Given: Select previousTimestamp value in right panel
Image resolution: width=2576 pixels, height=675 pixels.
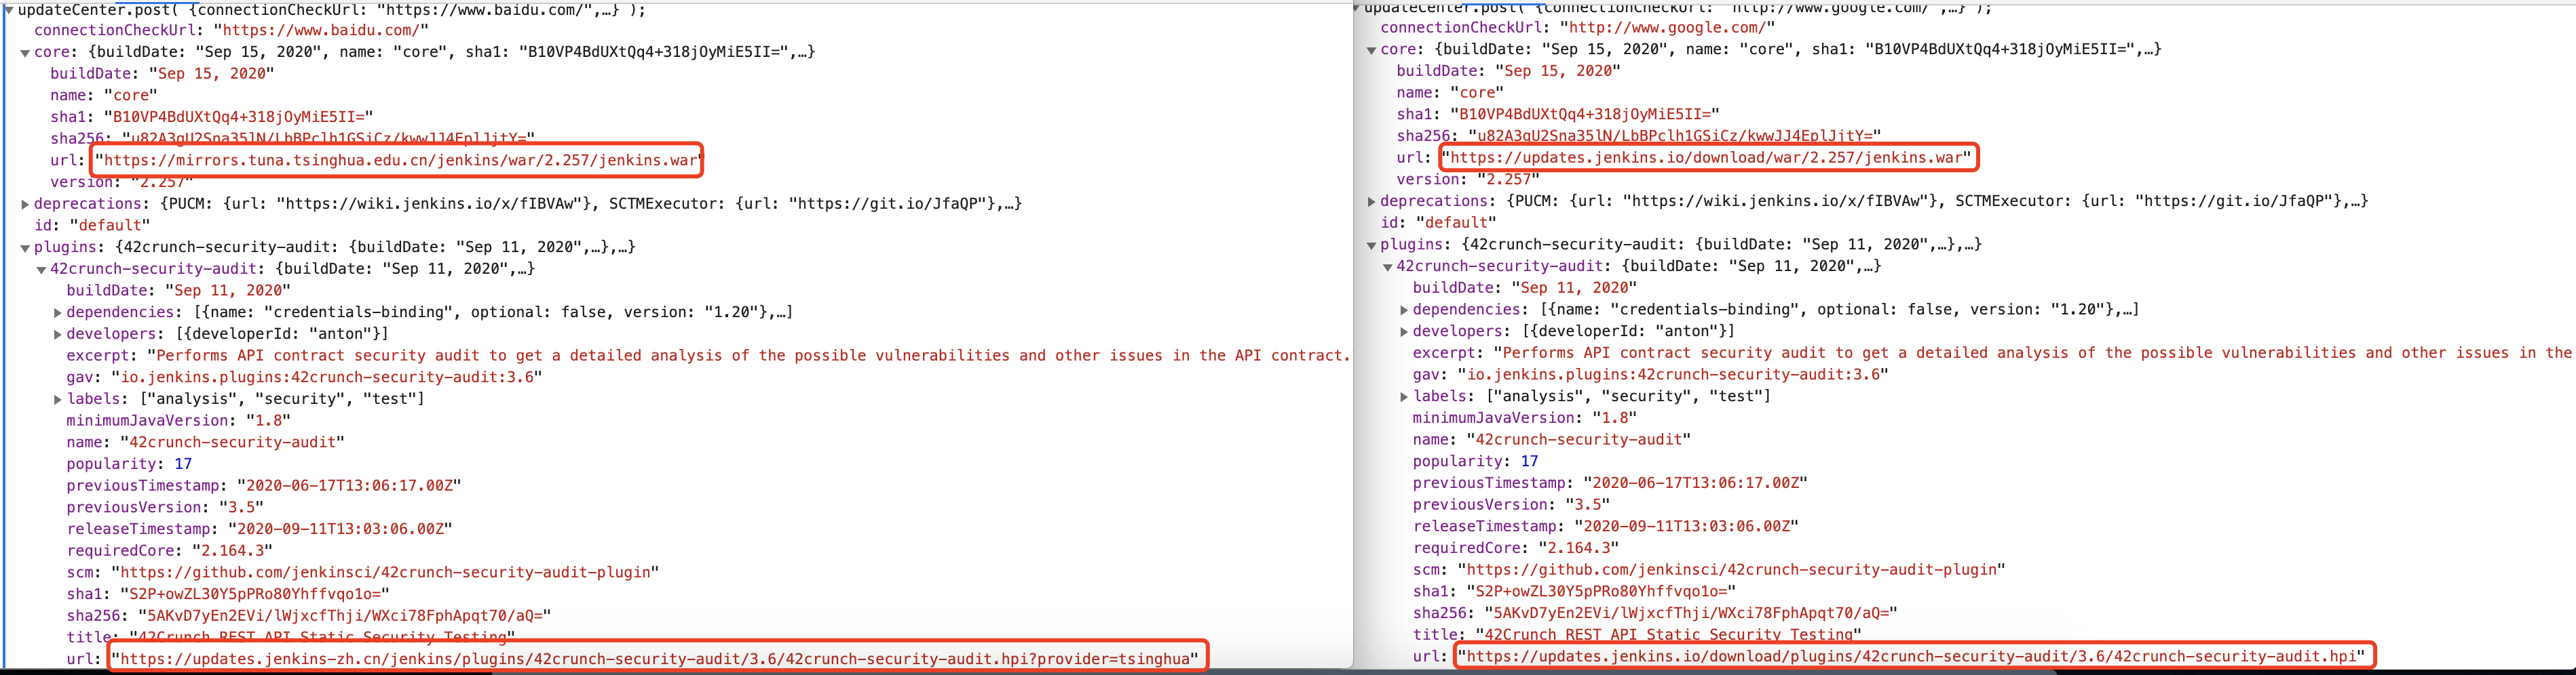Looking at the screenshot, I should click(x=1695, y=483).
